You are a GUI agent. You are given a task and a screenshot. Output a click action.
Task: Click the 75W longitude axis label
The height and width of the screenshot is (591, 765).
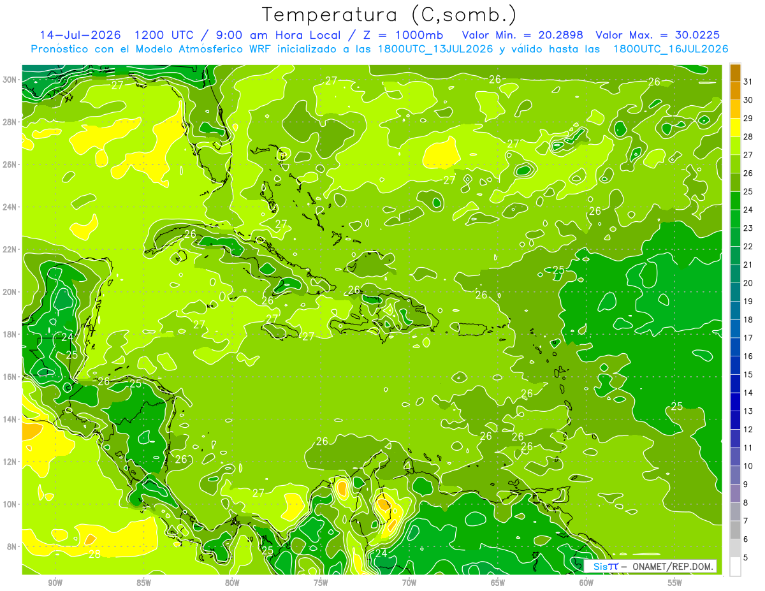pos(321,583)
